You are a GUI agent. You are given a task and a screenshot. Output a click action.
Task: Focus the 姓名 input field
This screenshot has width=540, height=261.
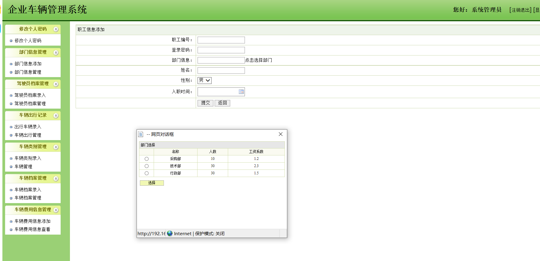coord(221,70)
